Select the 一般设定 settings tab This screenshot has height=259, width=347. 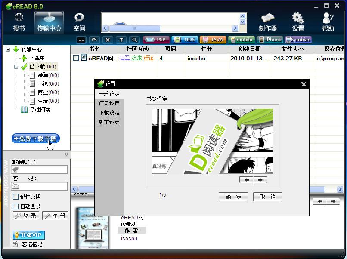109,94
